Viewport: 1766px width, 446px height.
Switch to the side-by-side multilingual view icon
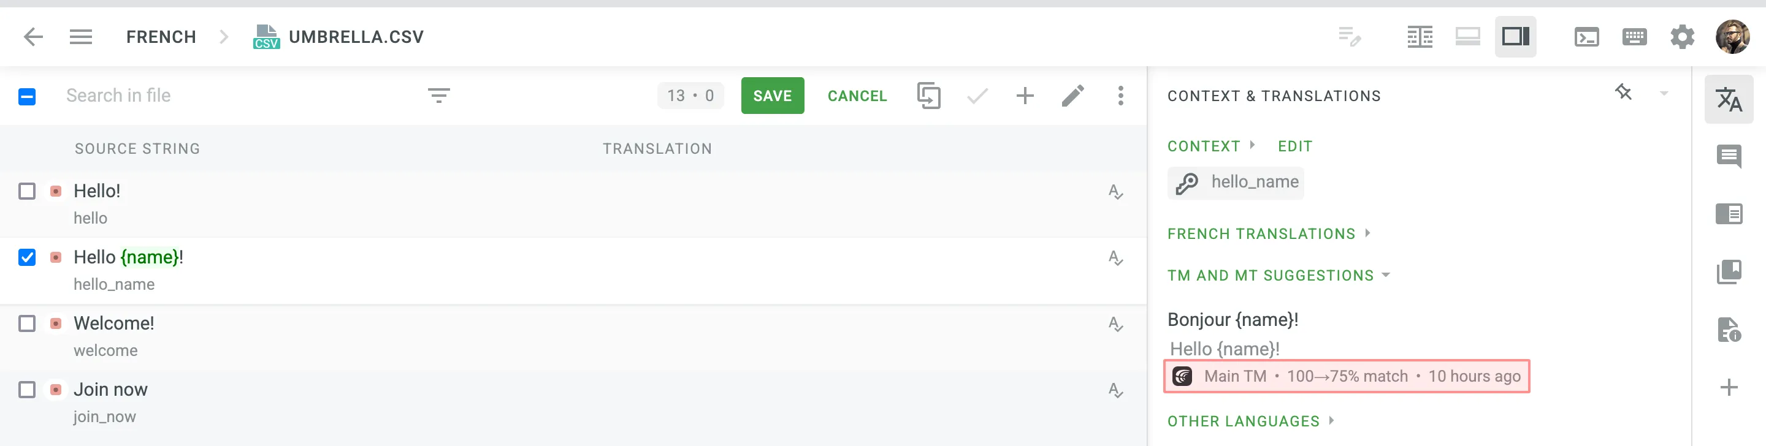click(x=1420, y=37)
